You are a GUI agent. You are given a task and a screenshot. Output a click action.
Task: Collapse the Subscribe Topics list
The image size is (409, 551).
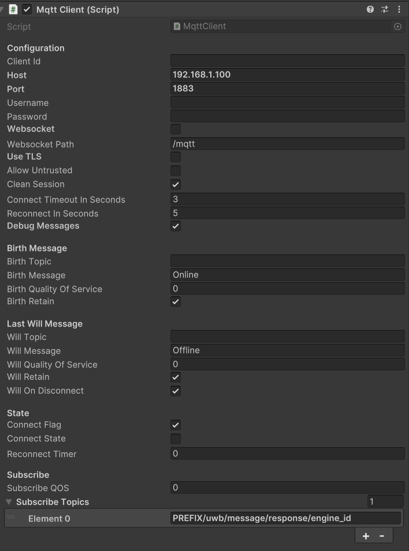click(x=9, y=502)
